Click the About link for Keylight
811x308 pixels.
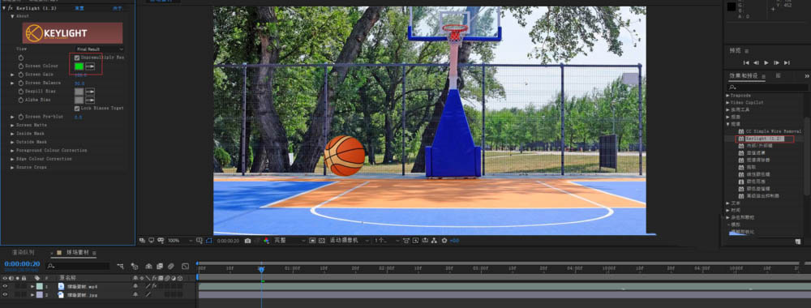(118, 8)
